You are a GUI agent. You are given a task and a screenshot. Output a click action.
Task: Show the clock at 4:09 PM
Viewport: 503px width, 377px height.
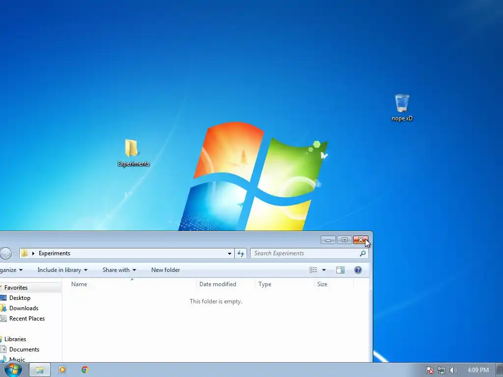[478, 370]
